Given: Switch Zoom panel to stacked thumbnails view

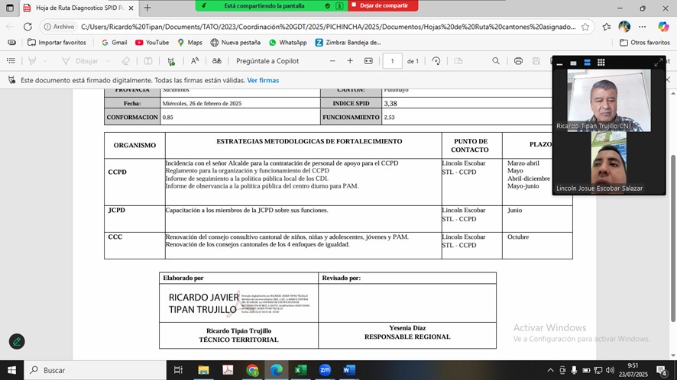Looking at the screenshot, I should (587, 63).
